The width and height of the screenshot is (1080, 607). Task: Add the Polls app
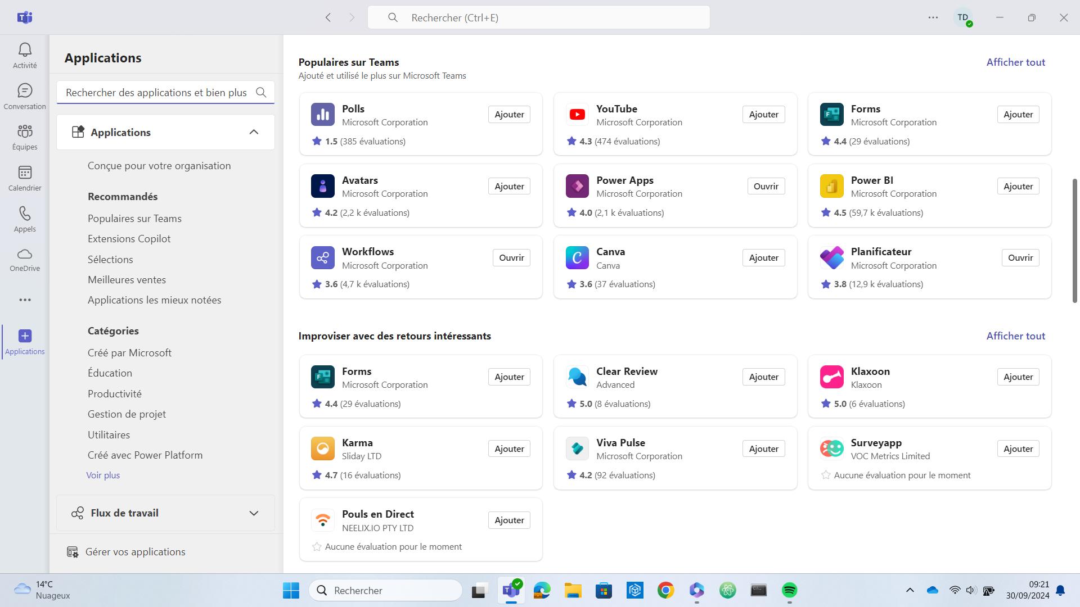coord(509,115)
